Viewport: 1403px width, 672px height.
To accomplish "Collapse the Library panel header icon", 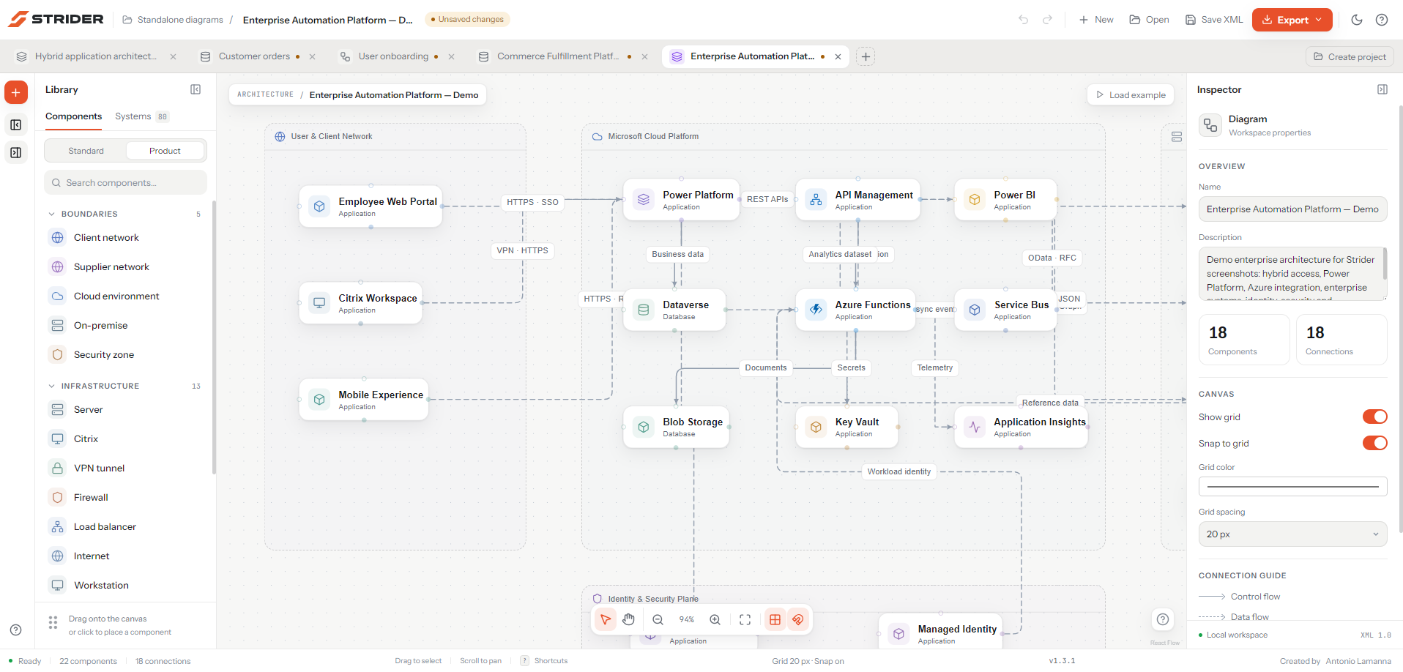I will click(x=196, y=89).
